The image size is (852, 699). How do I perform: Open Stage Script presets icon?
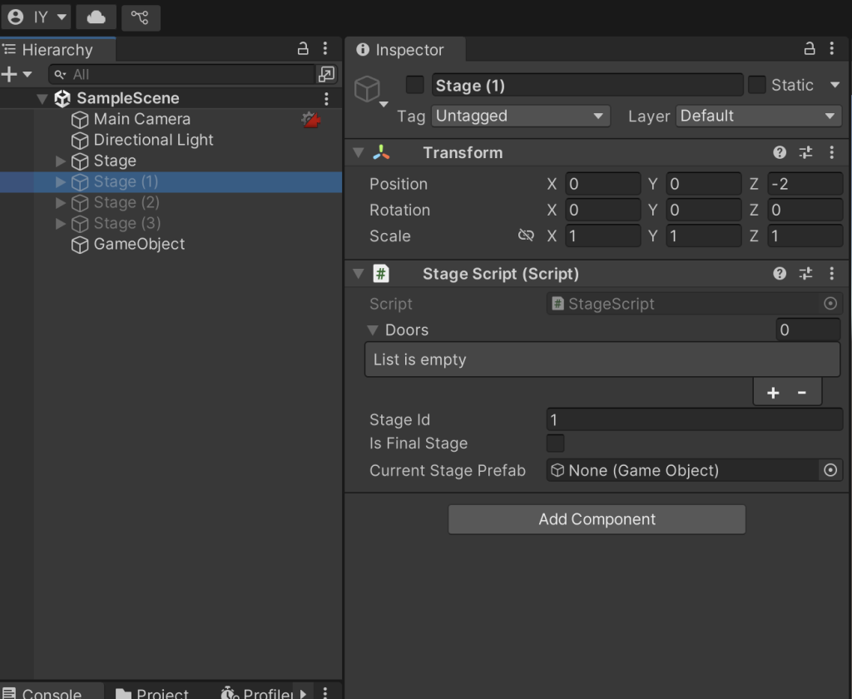(x=805, y=274)
